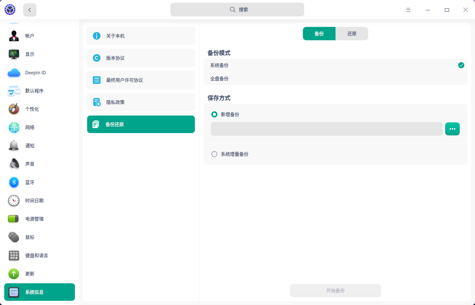The image size is (475, 305).
Task: Click the 声音 speaker icon
Action: point(14,164)
